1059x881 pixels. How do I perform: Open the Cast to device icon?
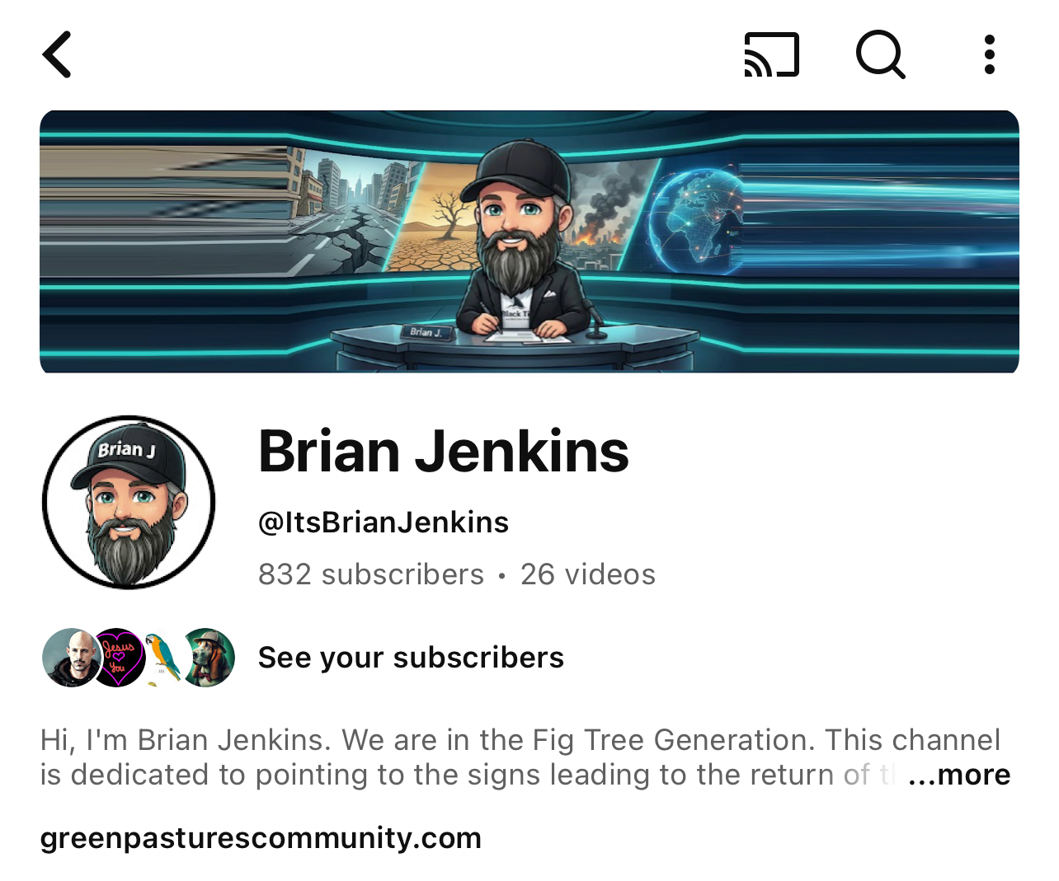772,54
